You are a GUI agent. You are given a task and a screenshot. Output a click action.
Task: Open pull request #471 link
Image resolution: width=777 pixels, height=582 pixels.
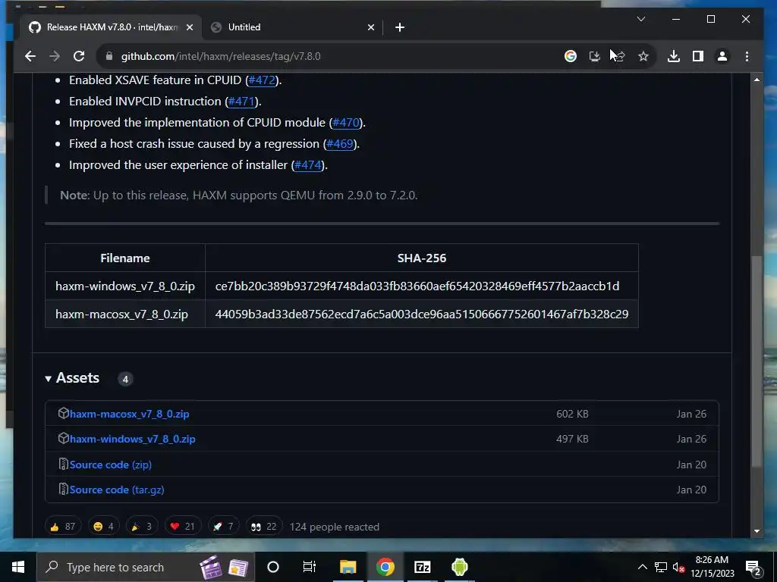click(241, 102)
